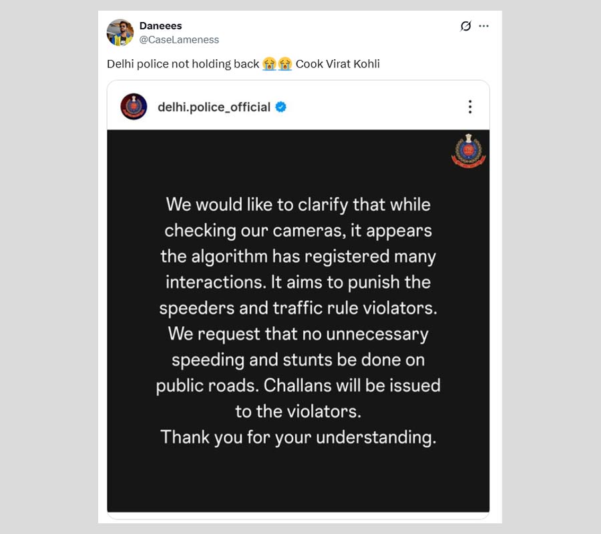
Task: Click the Delhi Police emblem in the image corner
Action: click(x=468, y=151)
